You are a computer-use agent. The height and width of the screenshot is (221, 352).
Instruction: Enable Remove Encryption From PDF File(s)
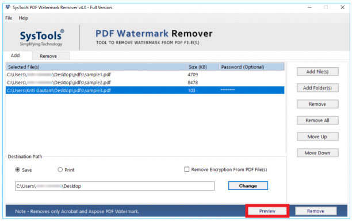(x=187, y=169)
